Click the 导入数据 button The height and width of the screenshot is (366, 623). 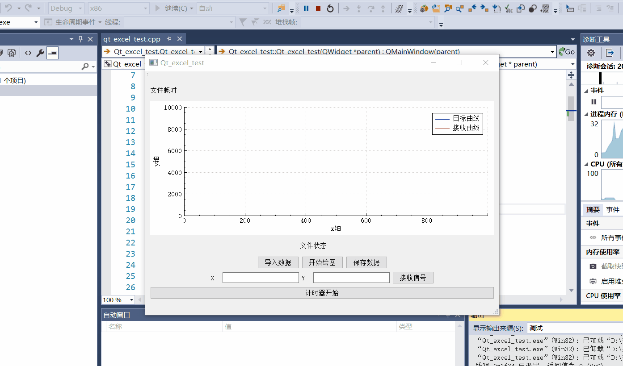click(x=278, y=262)
